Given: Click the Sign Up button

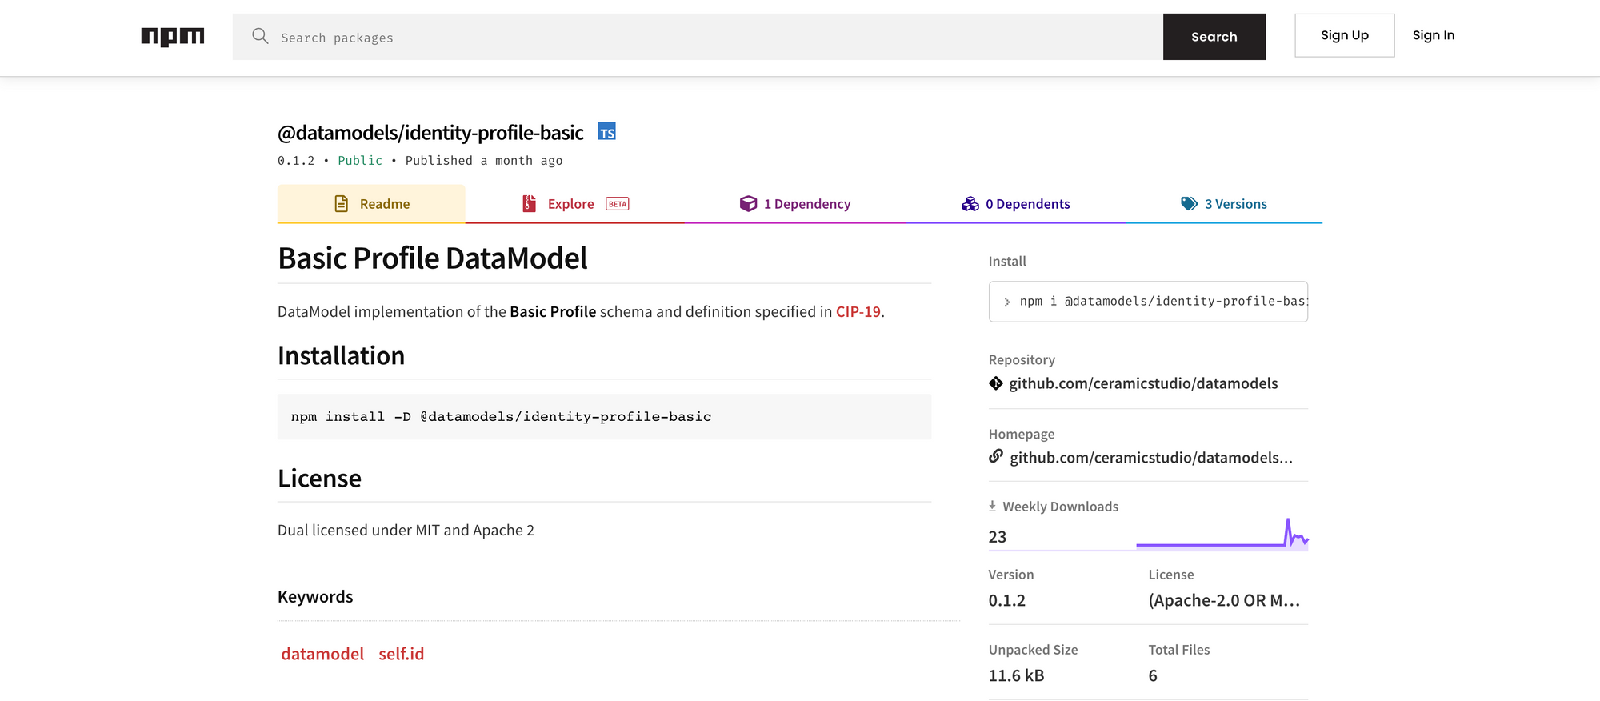Looking at the screenshot, I should pos(1344,35).
